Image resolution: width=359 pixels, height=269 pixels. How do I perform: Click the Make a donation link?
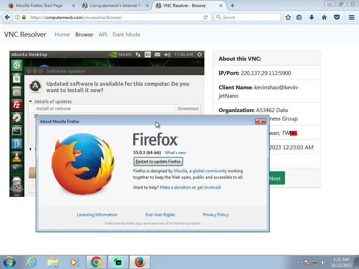pos(175,187)
